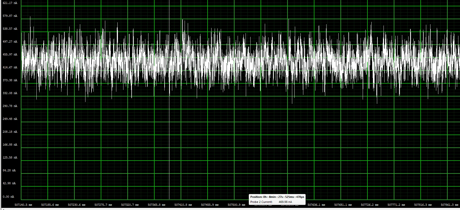Select the 507365.8 ms time label
Image resolution: width=460 pixels, height=210 pixels.
pyautogui.click(x=157, y=205)
